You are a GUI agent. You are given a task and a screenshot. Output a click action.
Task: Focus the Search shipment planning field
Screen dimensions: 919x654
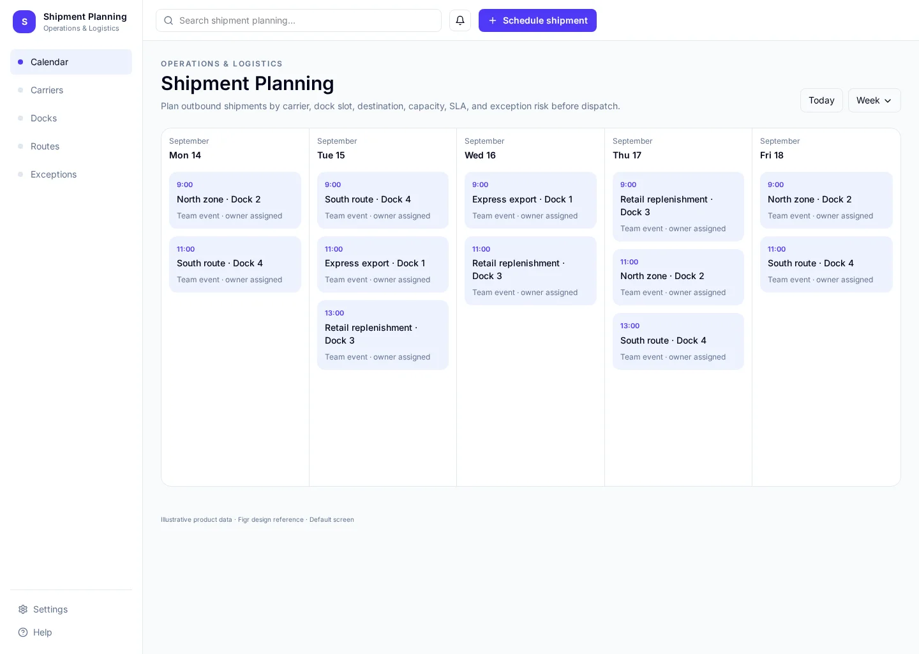click(299, 20)
